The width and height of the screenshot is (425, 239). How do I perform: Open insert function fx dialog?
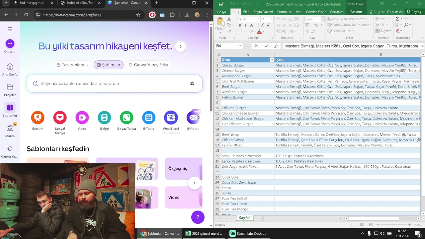[276, 46]
